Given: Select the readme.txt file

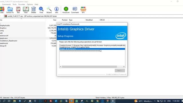Looking at the screenshot, I should 4,43.
